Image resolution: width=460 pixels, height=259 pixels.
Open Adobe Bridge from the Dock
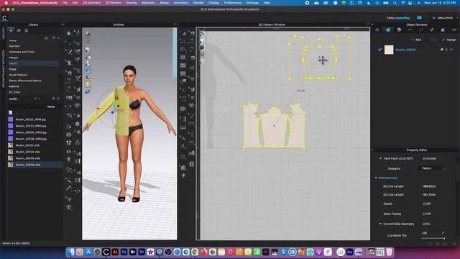132,252
